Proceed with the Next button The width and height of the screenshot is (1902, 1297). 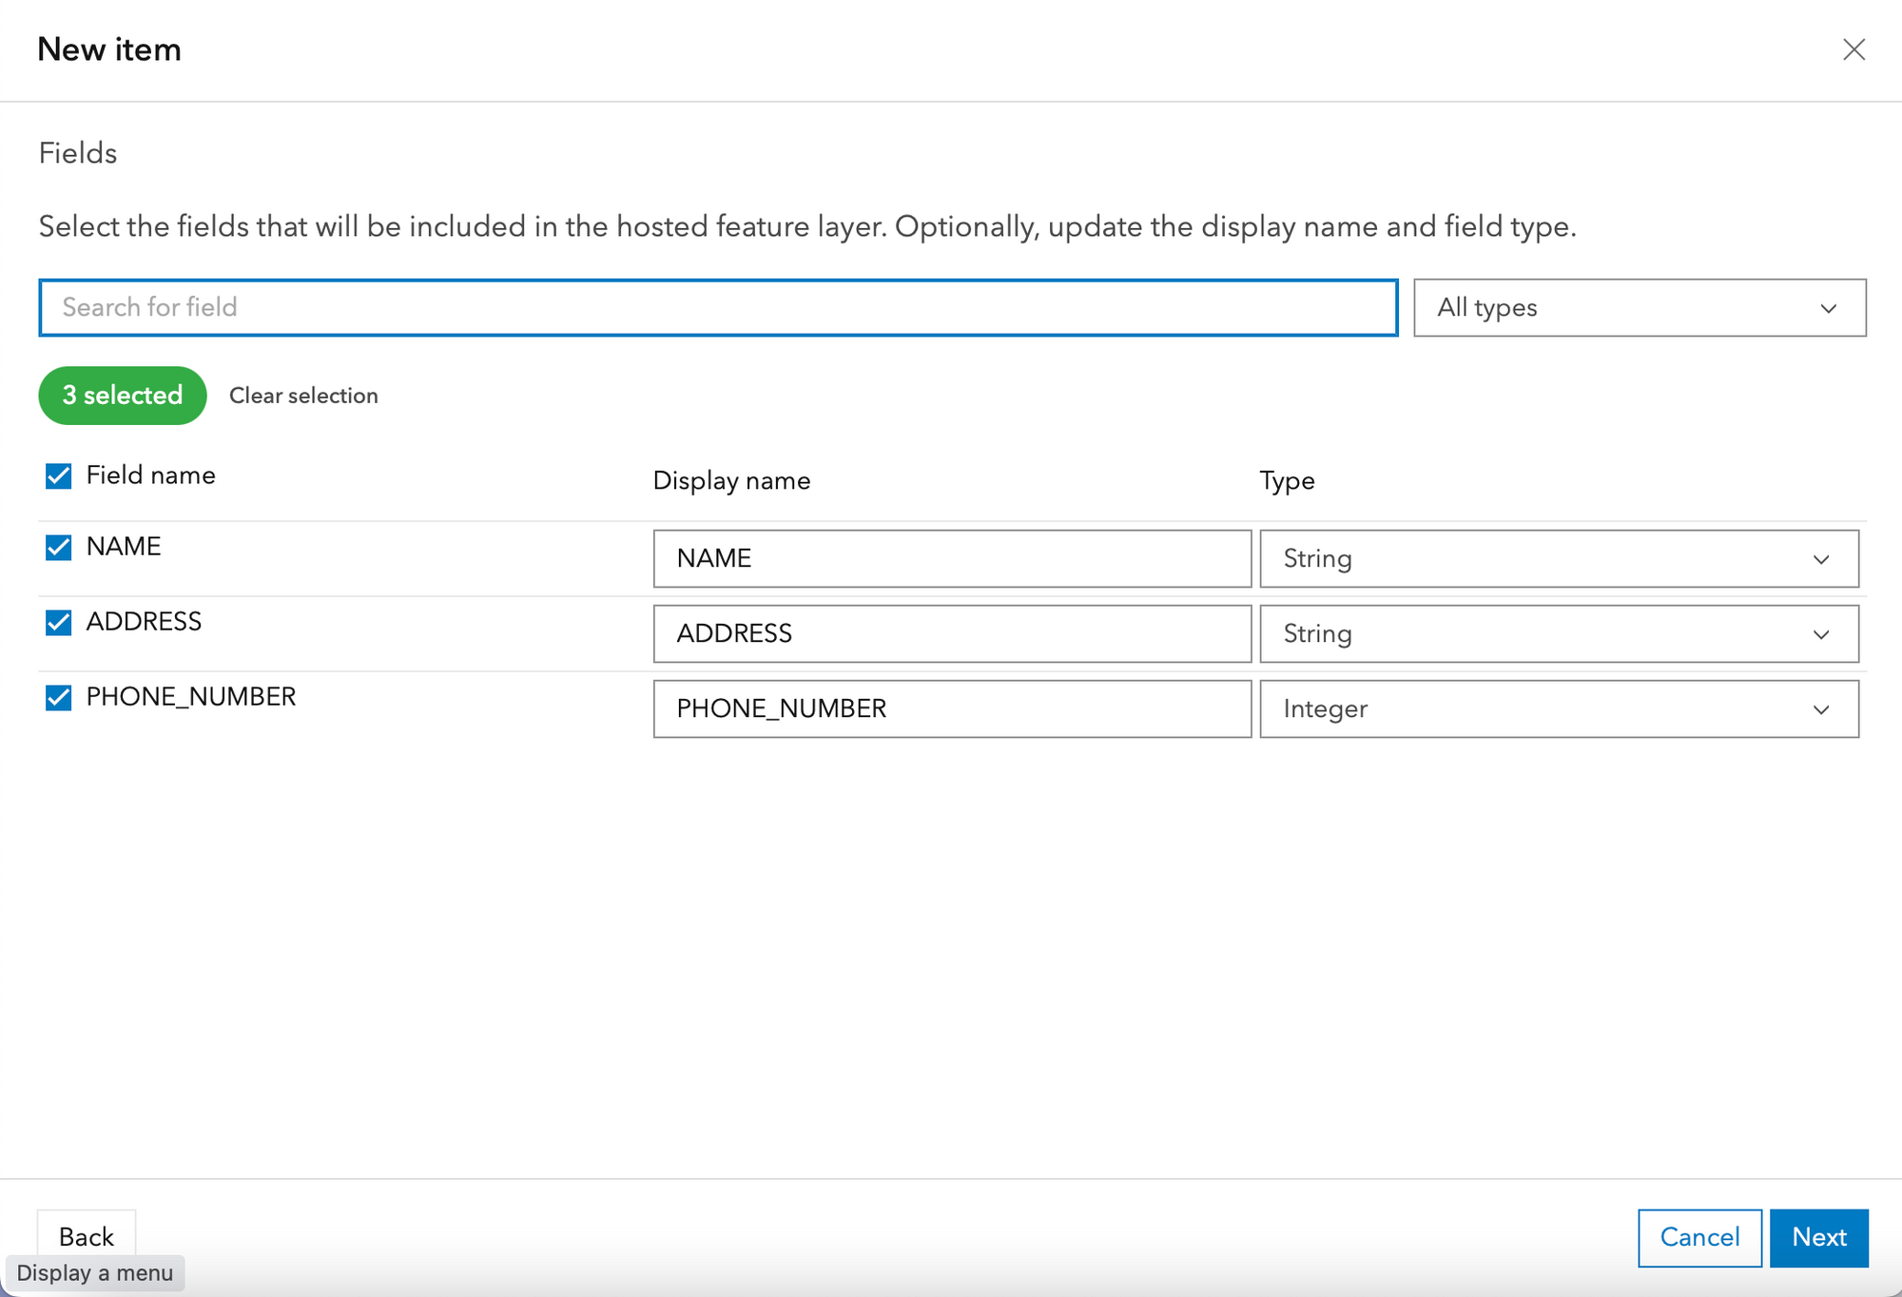point(1818,1237)
